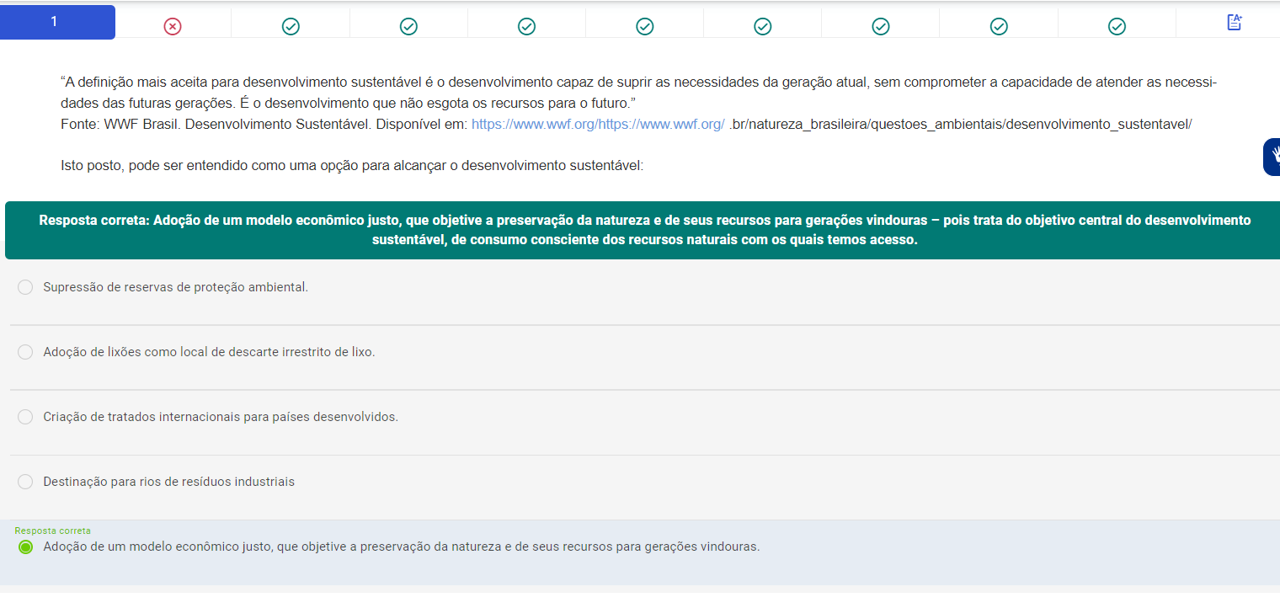
Task: Click the green selected radio for 'modelo econômico justo'
Action: pyautogui.click(x=25, y=547)
